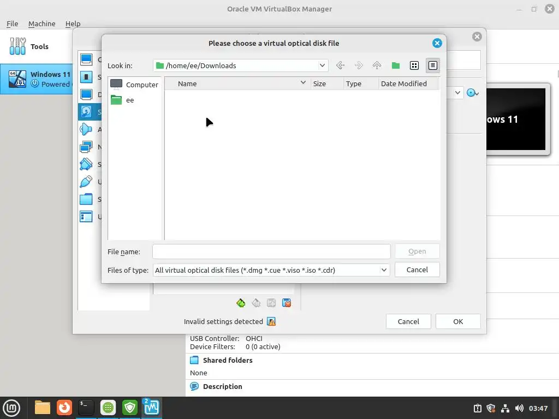Select Tools in VirtualBox Manager

[x=35, y=46]
